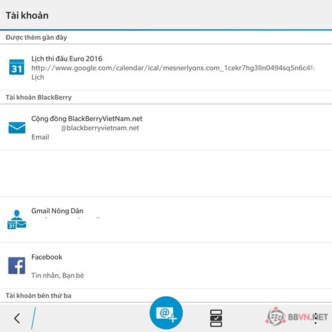This screenshot has height=332, width=332.
Task: Tap the Được thêm gần đây section header
Action: pyautogui.click(x=37, y=37)
